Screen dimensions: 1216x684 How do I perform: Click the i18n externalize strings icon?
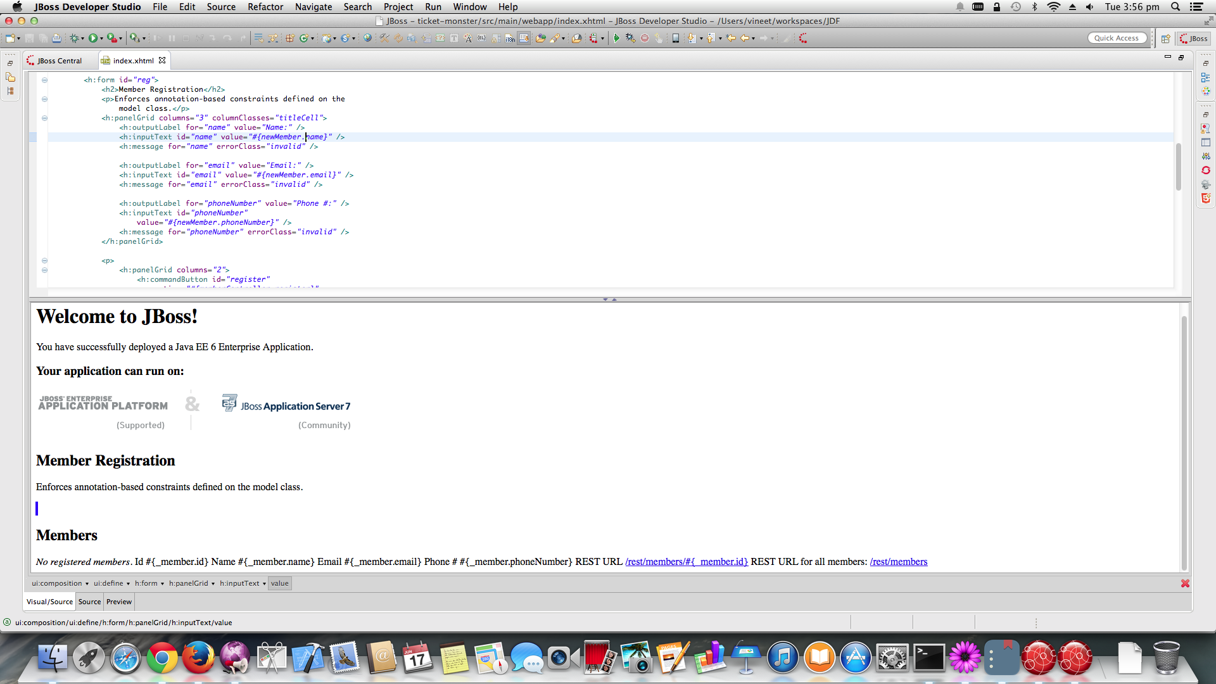(510, 39)
